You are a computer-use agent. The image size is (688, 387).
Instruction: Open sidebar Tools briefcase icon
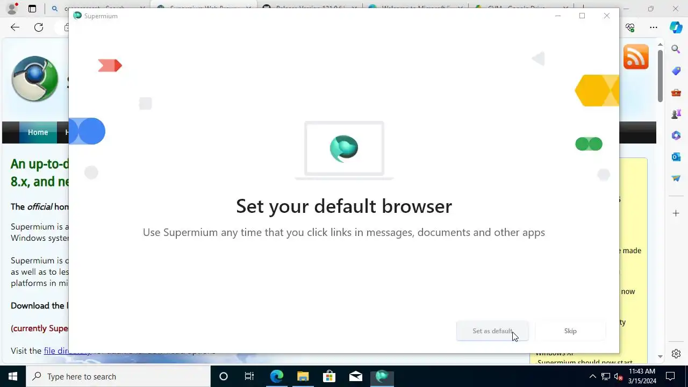pyautogui.click(x=676, y=92)
